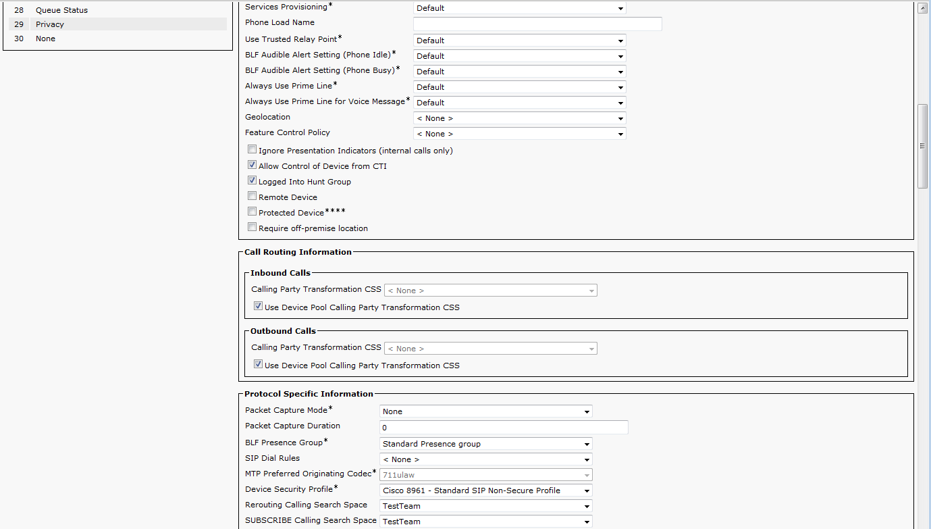Uncheck Outbound Use Device Pool Transformation CSS

pos(258,365)
